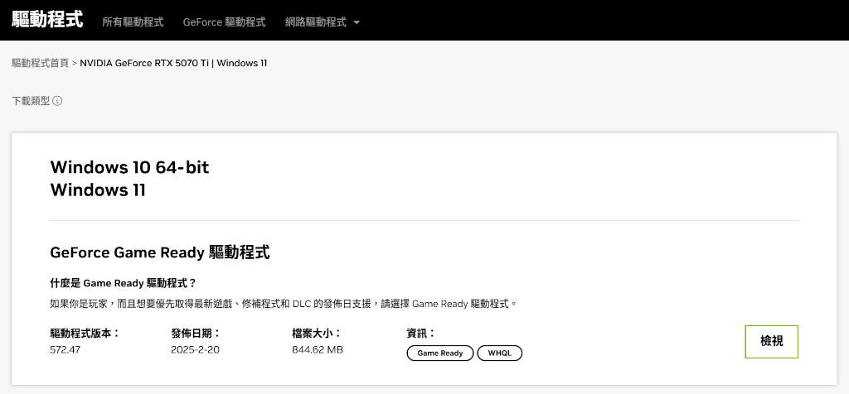Image resolution: width=849 pixels, height=394 pixels.
Task: Click the description paragraph starting 如果你是玩家
Action: pos(284,304)
